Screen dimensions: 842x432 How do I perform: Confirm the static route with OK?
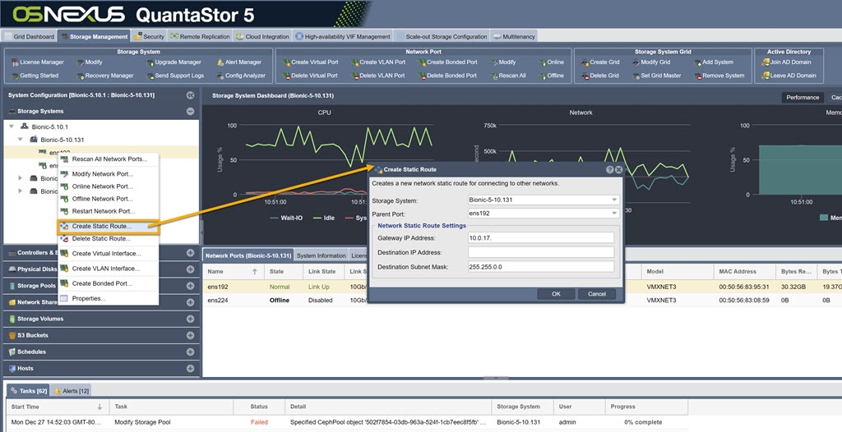[x=557, y=294]
